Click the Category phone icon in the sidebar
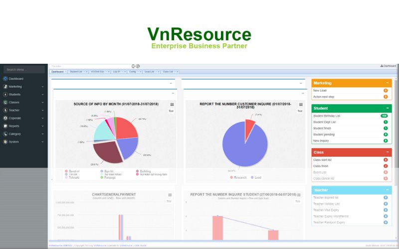Viewport: 399px width, 249px height. click(x=5, y=134)
